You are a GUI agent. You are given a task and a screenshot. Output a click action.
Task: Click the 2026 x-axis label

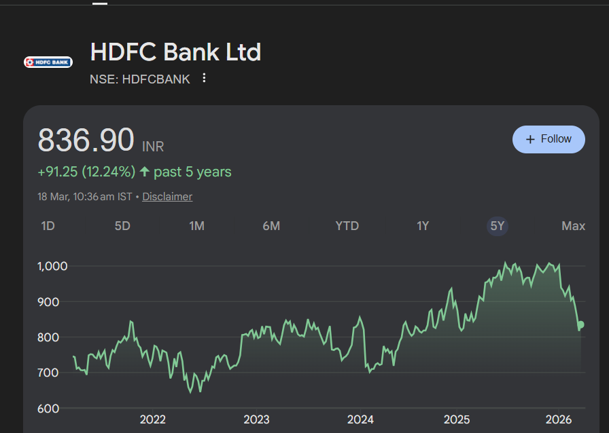coord(559,419)
